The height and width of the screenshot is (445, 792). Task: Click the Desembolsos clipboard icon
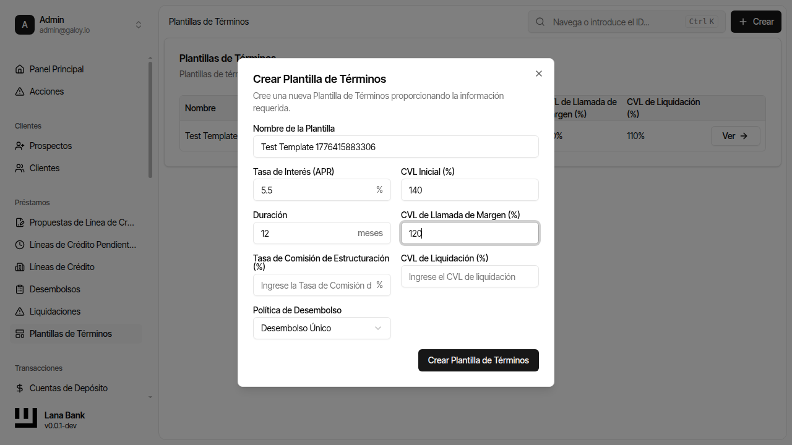click(20, 289)
